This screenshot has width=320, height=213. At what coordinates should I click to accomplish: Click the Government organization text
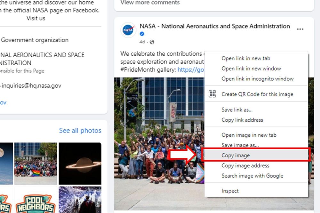35,40
